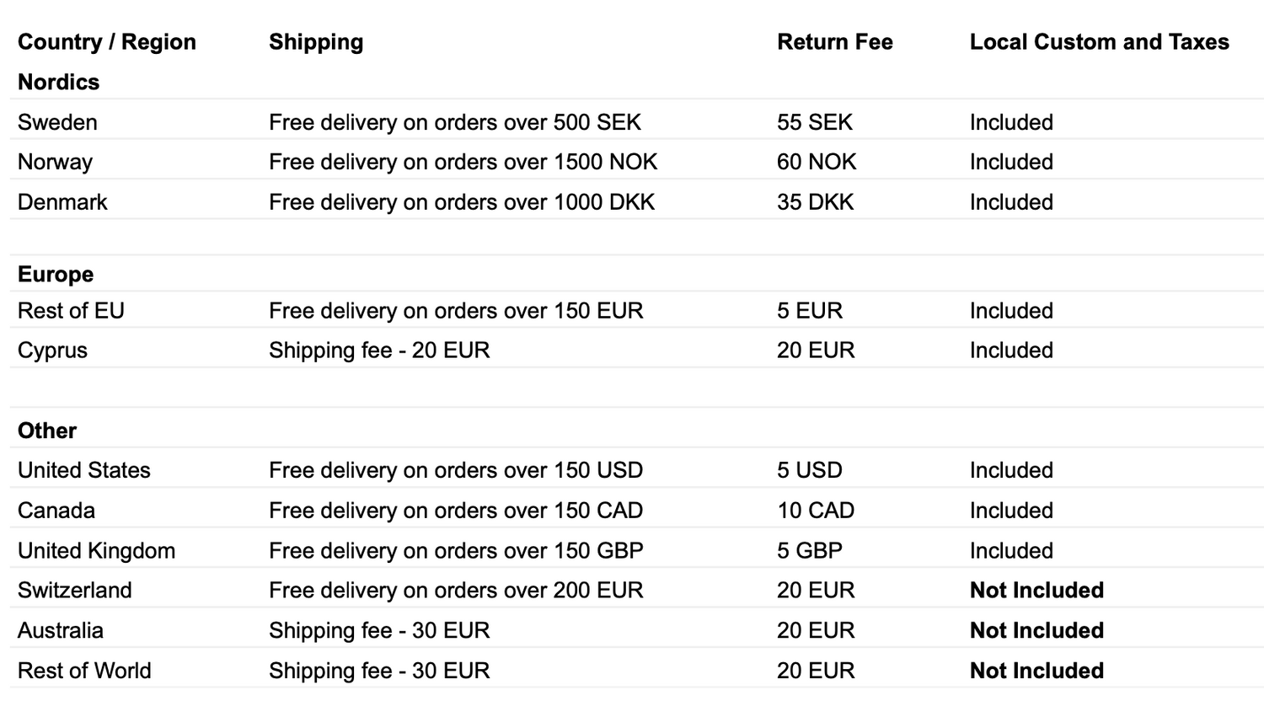
Task: Click the Local Custom and Taxes header
Action: (x=1099, y=42)
